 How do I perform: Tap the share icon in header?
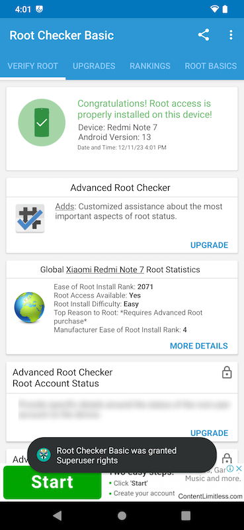pos(204,35)
